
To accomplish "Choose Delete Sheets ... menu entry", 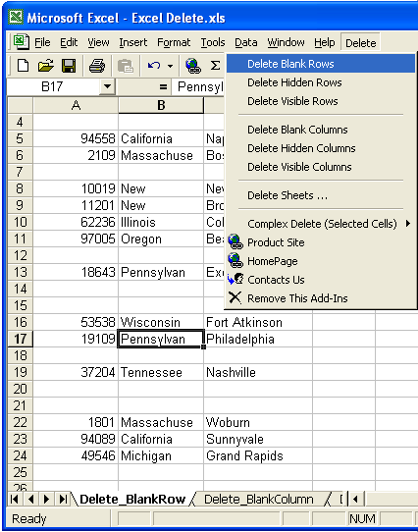I will click(320, 195).
